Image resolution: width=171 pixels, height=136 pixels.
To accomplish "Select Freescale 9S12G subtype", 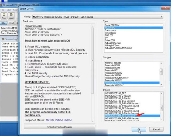I will pyautogui.click(x=132, y=75).
